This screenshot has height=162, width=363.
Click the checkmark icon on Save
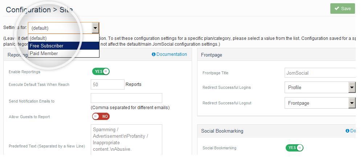point(336,9)
